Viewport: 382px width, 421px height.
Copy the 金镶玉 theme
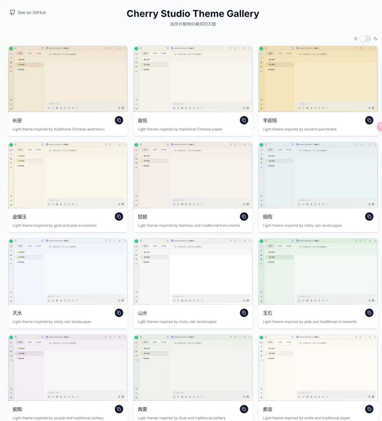119,217
